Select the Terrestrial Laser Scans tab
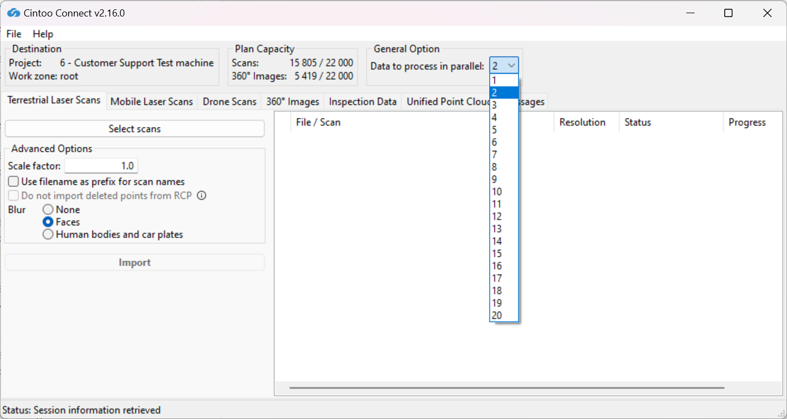This screenshot has width=787, height=419. (54, 100)
